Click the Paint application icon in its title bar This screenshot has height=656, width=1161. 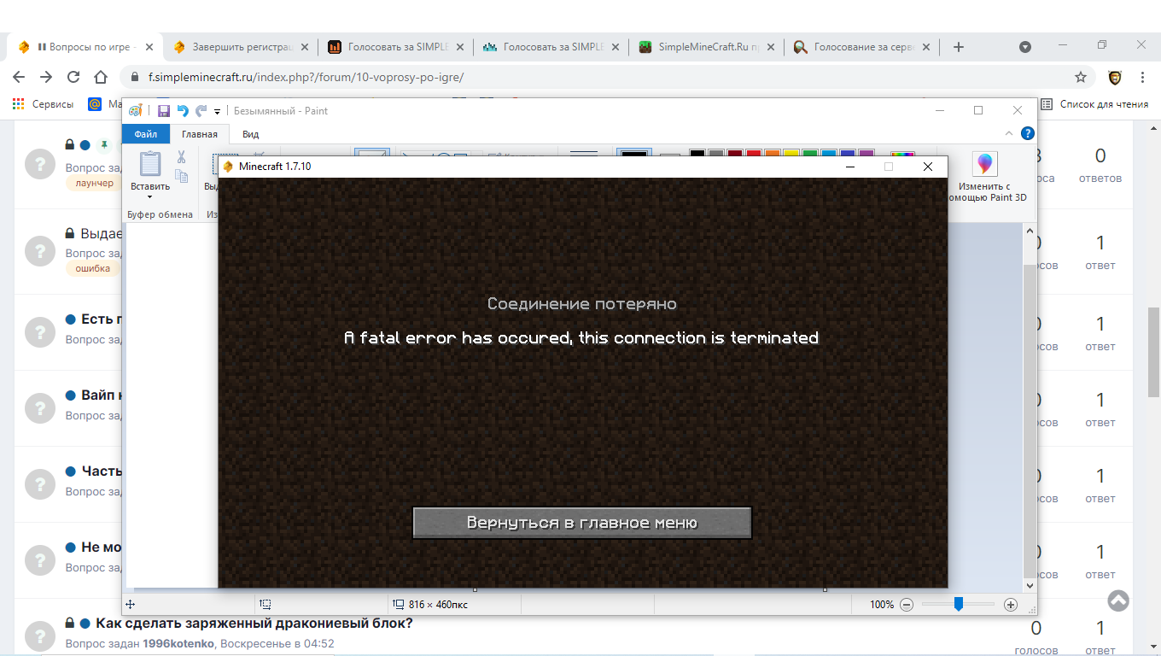(136, 111)
